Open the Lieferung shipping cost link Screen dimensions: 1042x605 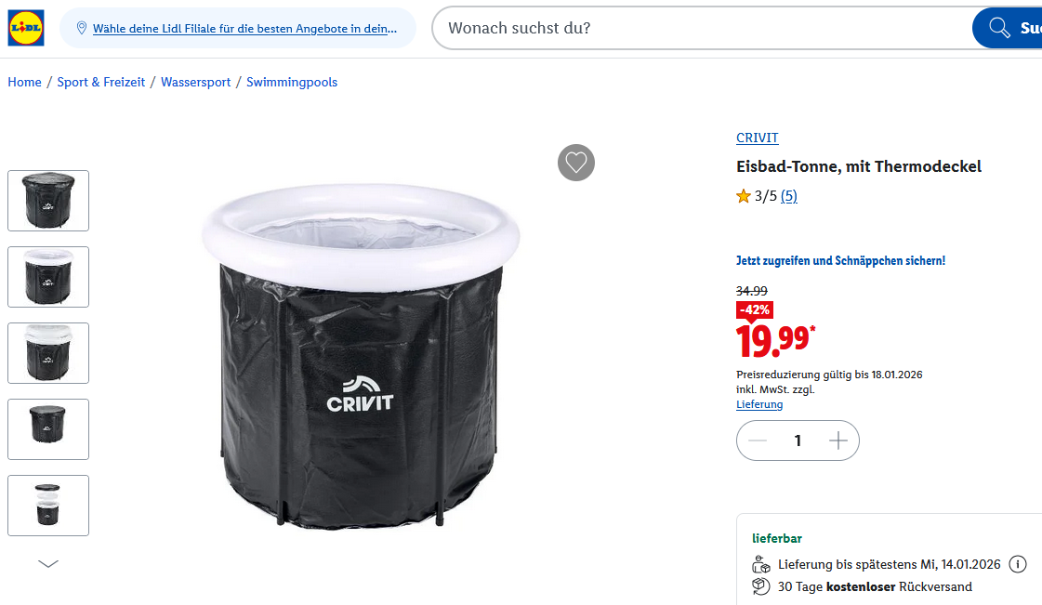pyautogui.click(x=759, y=404)
